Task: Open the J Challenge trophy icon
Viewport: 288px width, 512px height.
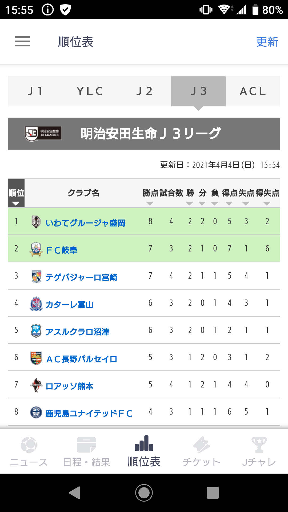Action: point(259,445)
